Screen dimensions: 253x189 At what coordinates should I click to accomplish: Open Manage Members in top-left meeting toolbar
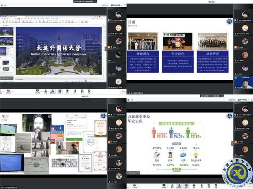[53, 91]
